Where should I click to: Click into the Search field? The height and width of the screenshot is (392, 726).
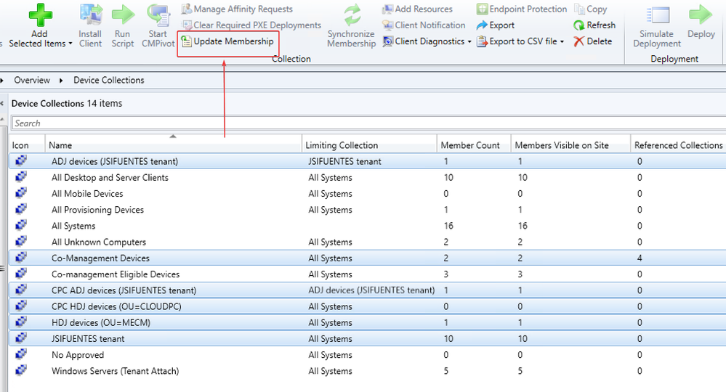[368, 123]
